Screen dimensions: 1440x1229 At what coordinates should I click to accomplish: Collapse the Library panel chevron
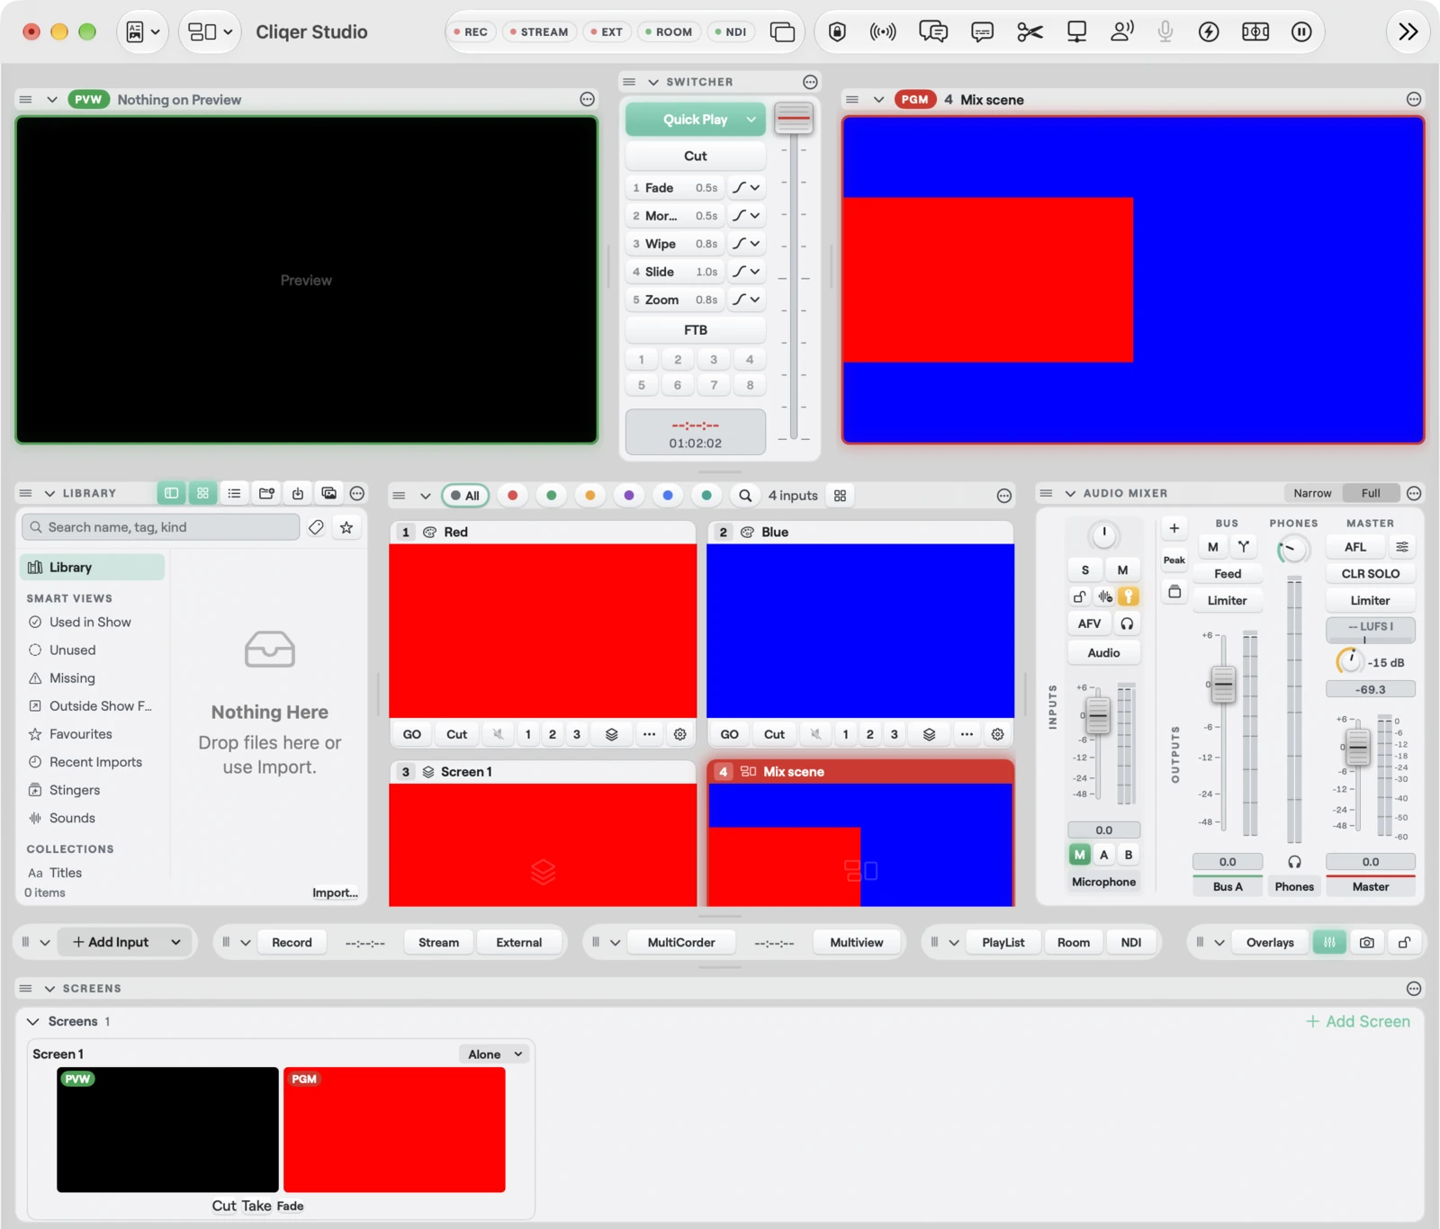[49, 493]
